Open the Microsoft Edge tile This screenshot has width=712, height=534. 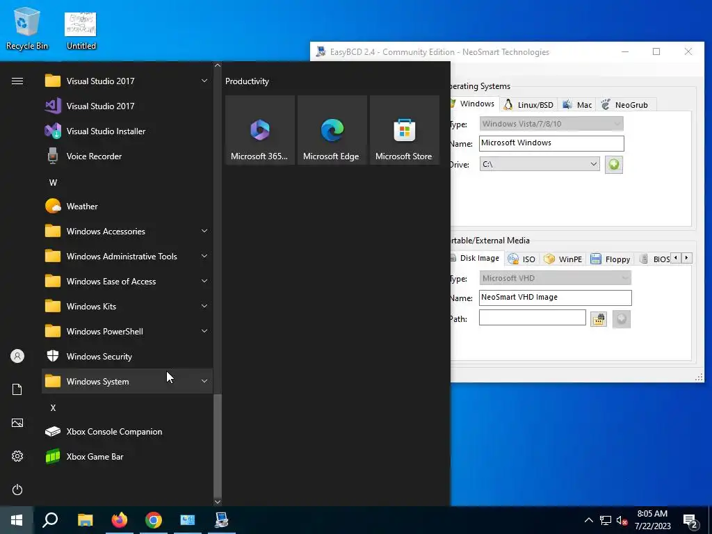tap(332, 130)
